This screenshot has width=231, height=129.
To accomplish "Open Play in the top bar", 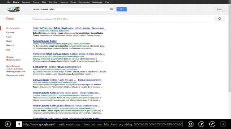I will click(44, 2).
